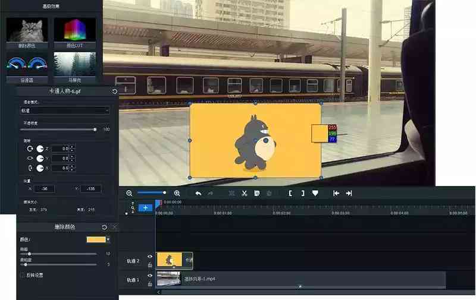Split the clip at playhead
Image resolution: width=476 pixels, height=300 pixels.
click(x=231, y=193)
